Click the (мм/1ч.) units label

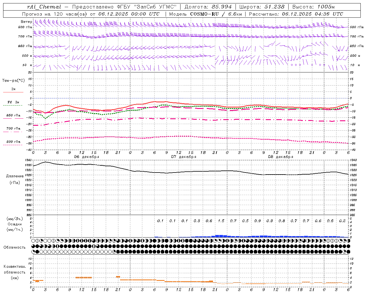(15, 230)
